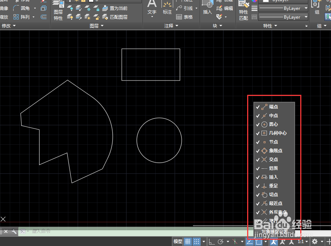
Task: Select 节点 in snap menu
Action: 274,142
